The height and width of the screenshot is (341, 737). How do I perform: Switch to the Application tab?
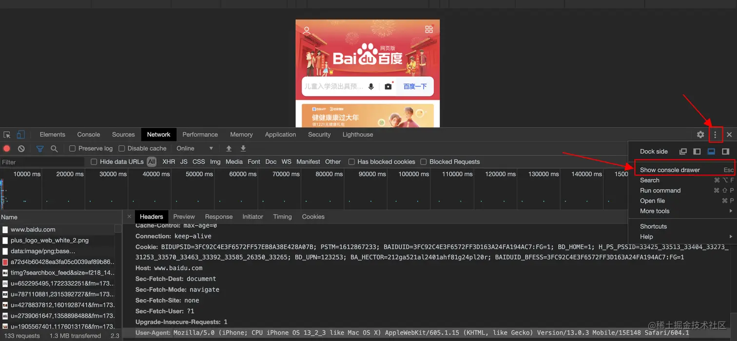280,135
